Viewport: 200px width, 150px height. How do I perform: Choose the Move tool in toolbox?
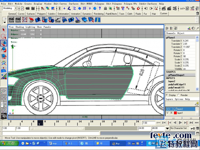click(4, 43)
